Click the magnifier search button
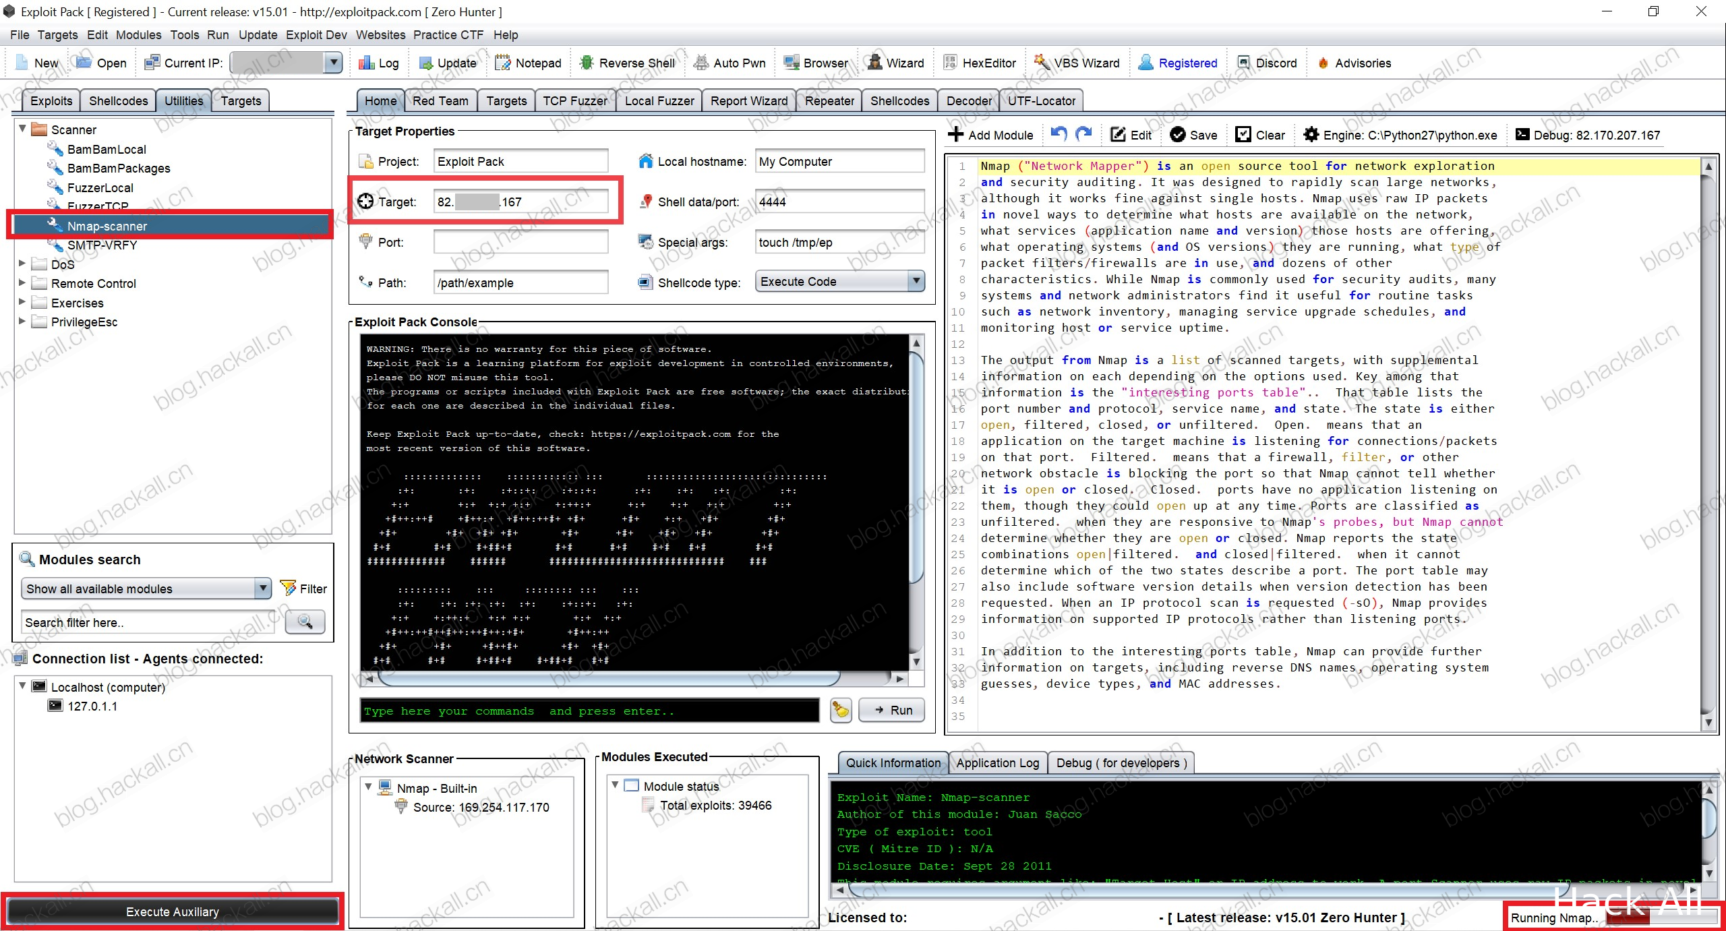The height and width of the screenshot is (931, 1726). 305,622
